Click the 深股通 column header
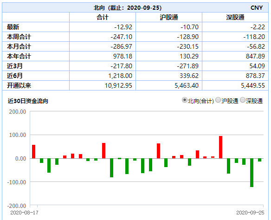The image size is (271, 220). click(235, 17)
